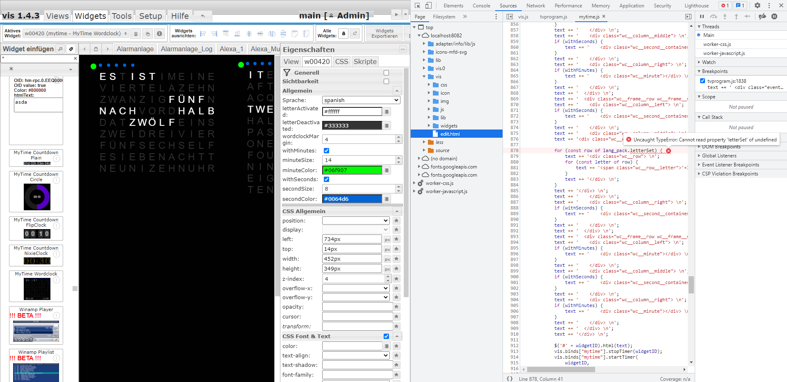787x382 pixels.
Task: Hide the debugger sidebar icon
Action: coord(688,16)
